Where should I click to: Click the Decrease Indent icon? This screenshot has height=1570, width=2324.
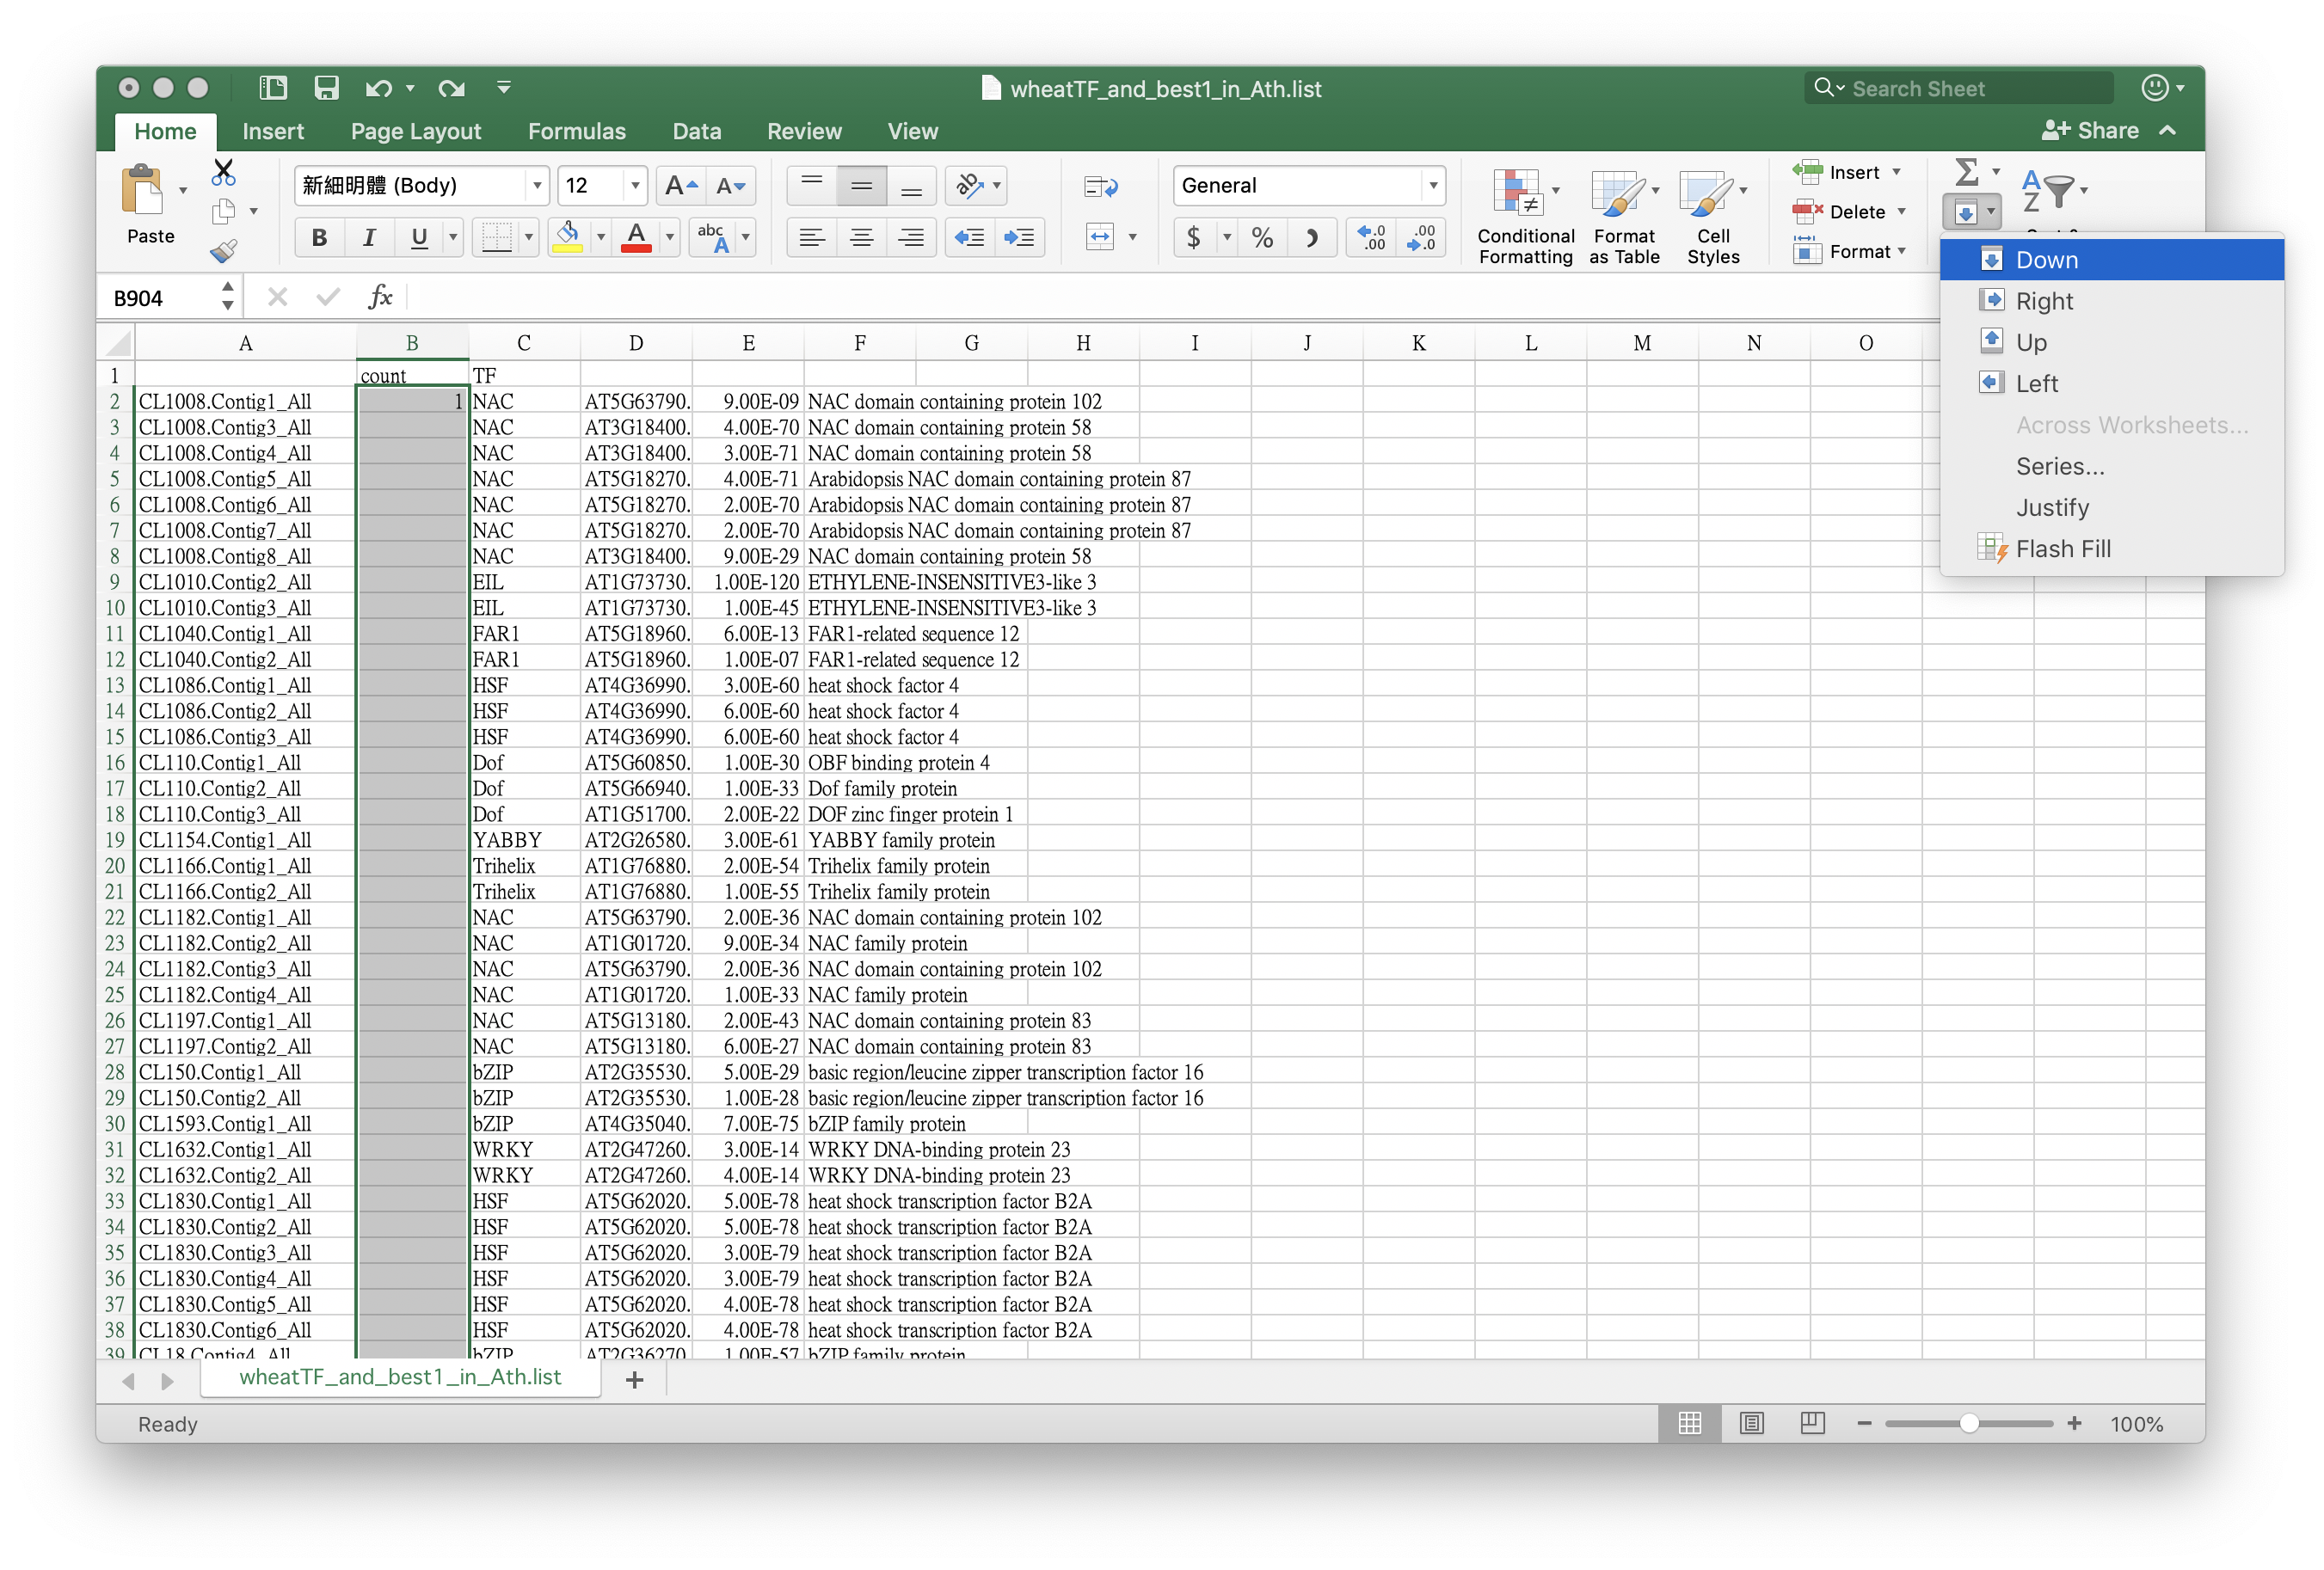tap(969, 236)
